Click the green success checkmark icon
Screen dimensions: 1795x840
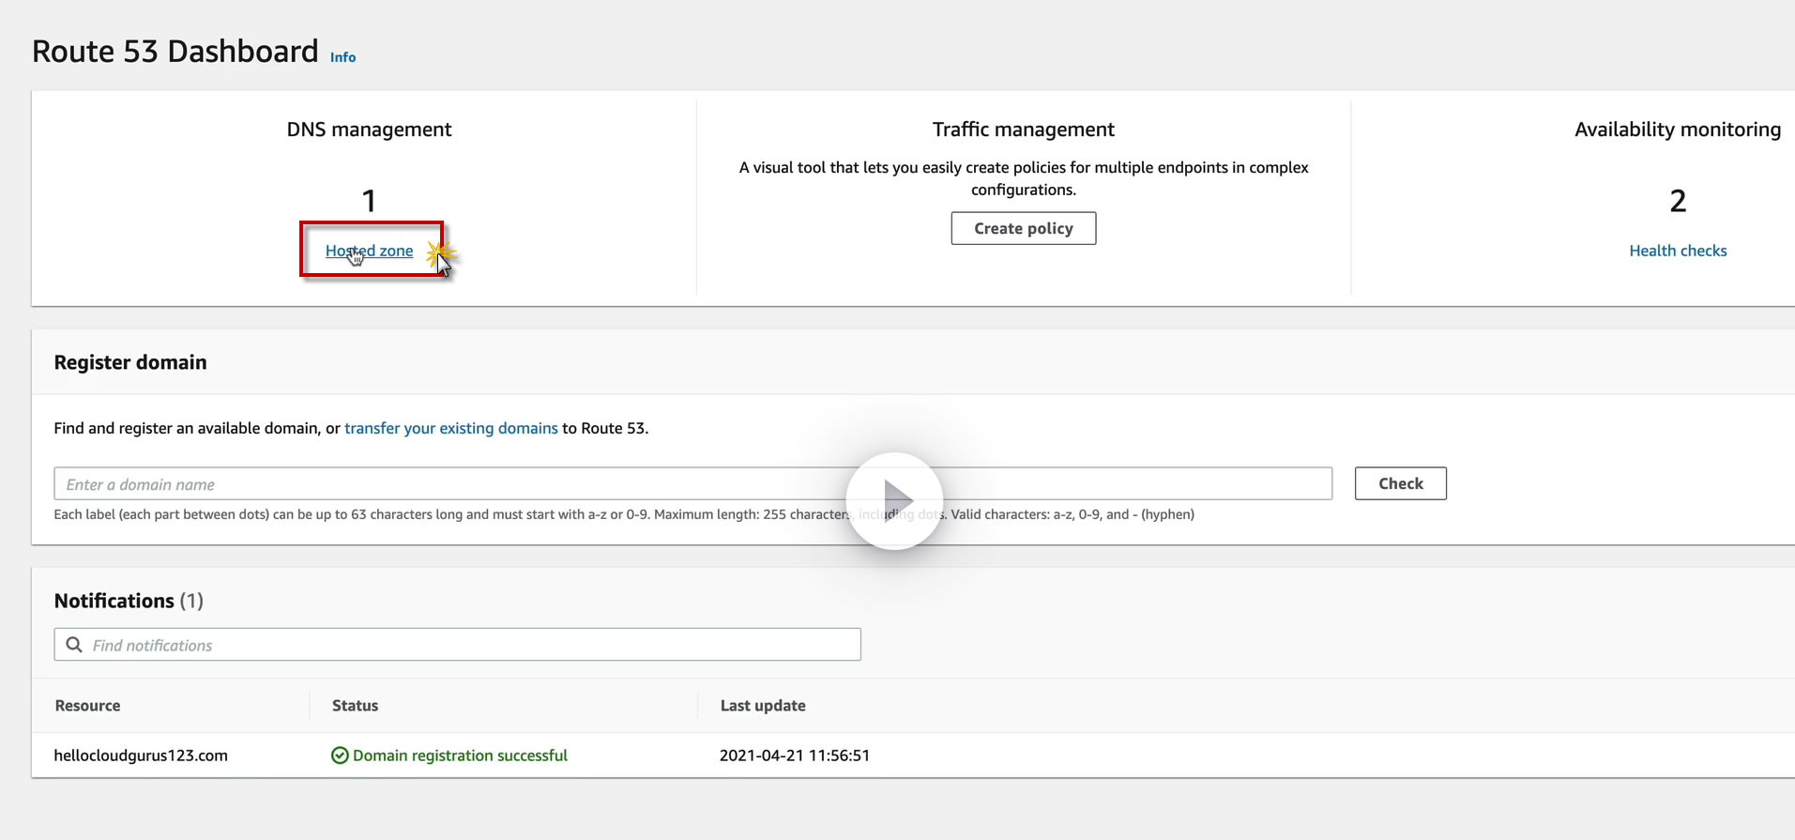[340, 756]
